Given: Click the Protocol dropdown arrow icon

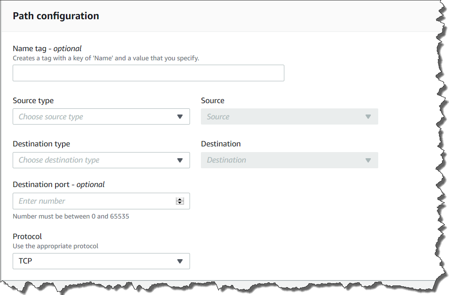Looking at the screenshot, I should 180,261.
